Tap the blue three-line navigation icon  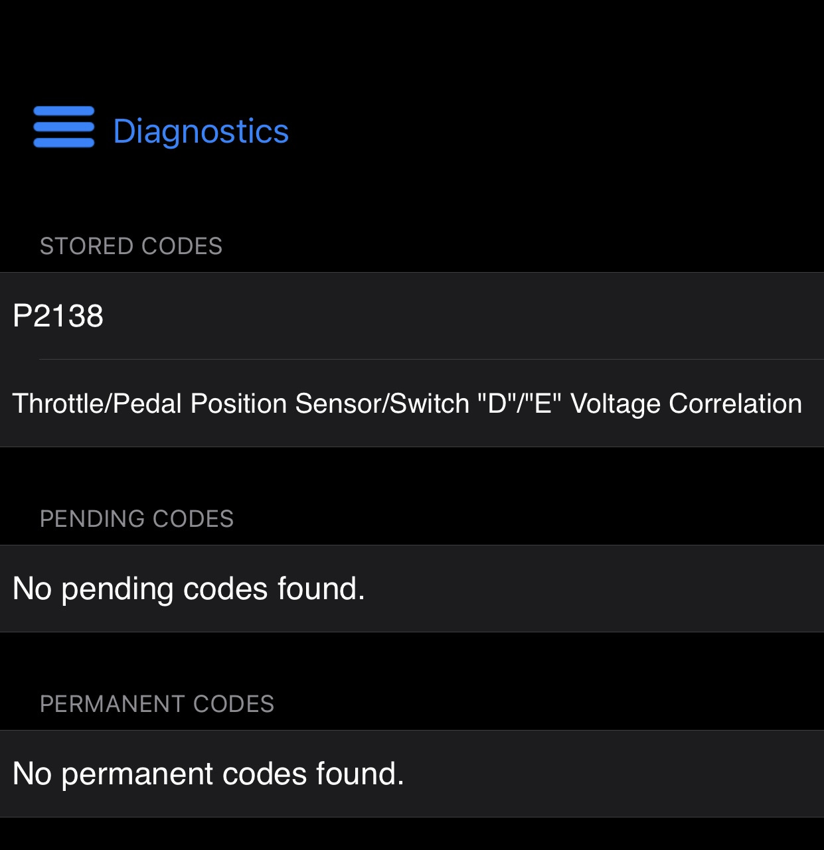click(x=64, y=127)
